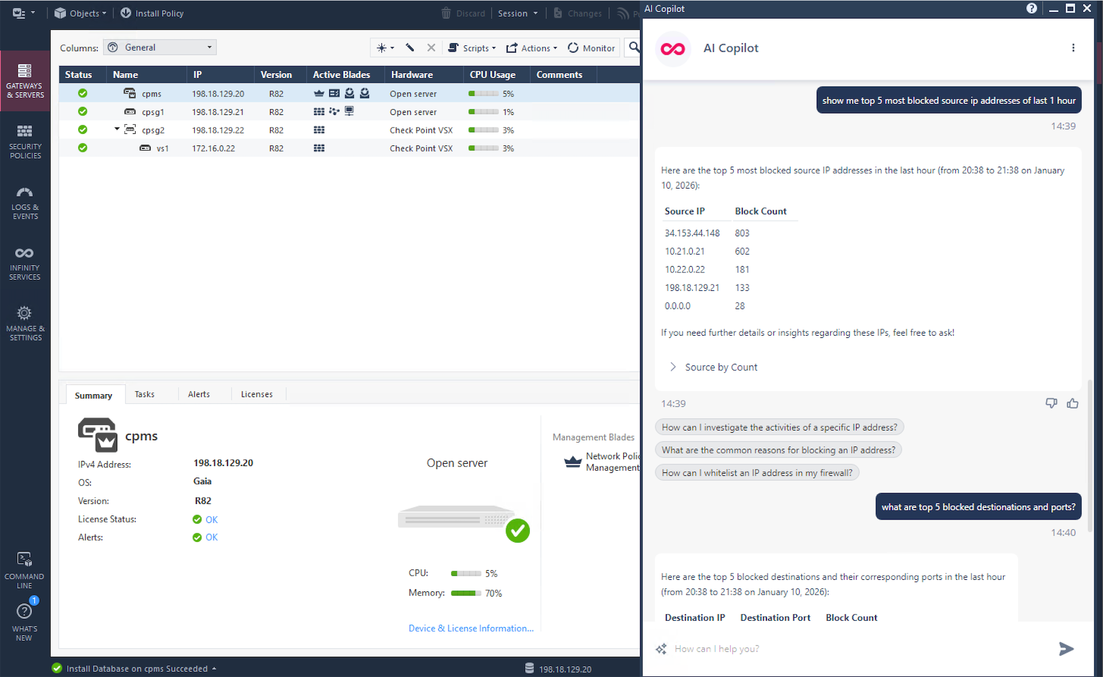Image resolution: width=1103 pixels, height=677 pixels.
Task: Open Gateways & Servers sidebar view
Action: pyautogui.click(x=25, y=80)
